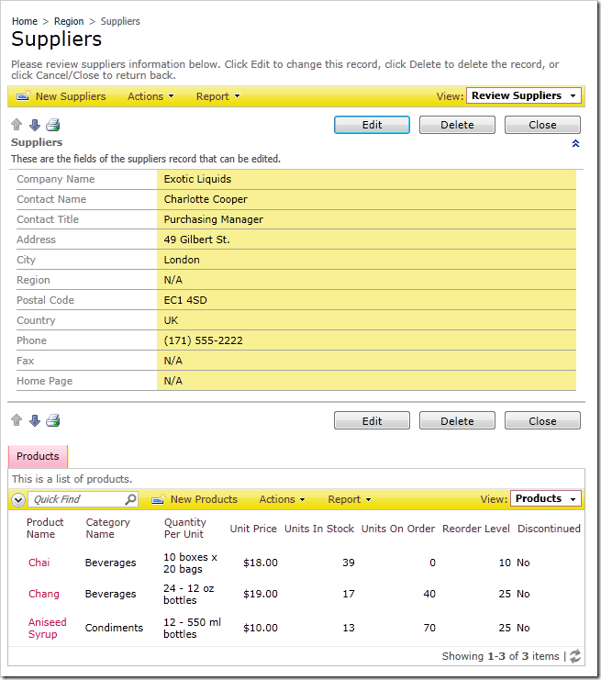Screen dimensions: 601x680
Task: Click the magnifier icon in Quick Find
Action: tap(130, 500)
